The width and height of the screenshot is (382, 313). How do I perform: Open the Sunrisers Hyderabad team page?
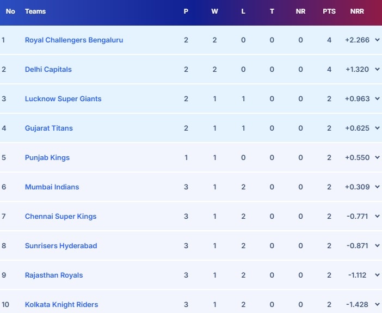(x=61, y=246)
